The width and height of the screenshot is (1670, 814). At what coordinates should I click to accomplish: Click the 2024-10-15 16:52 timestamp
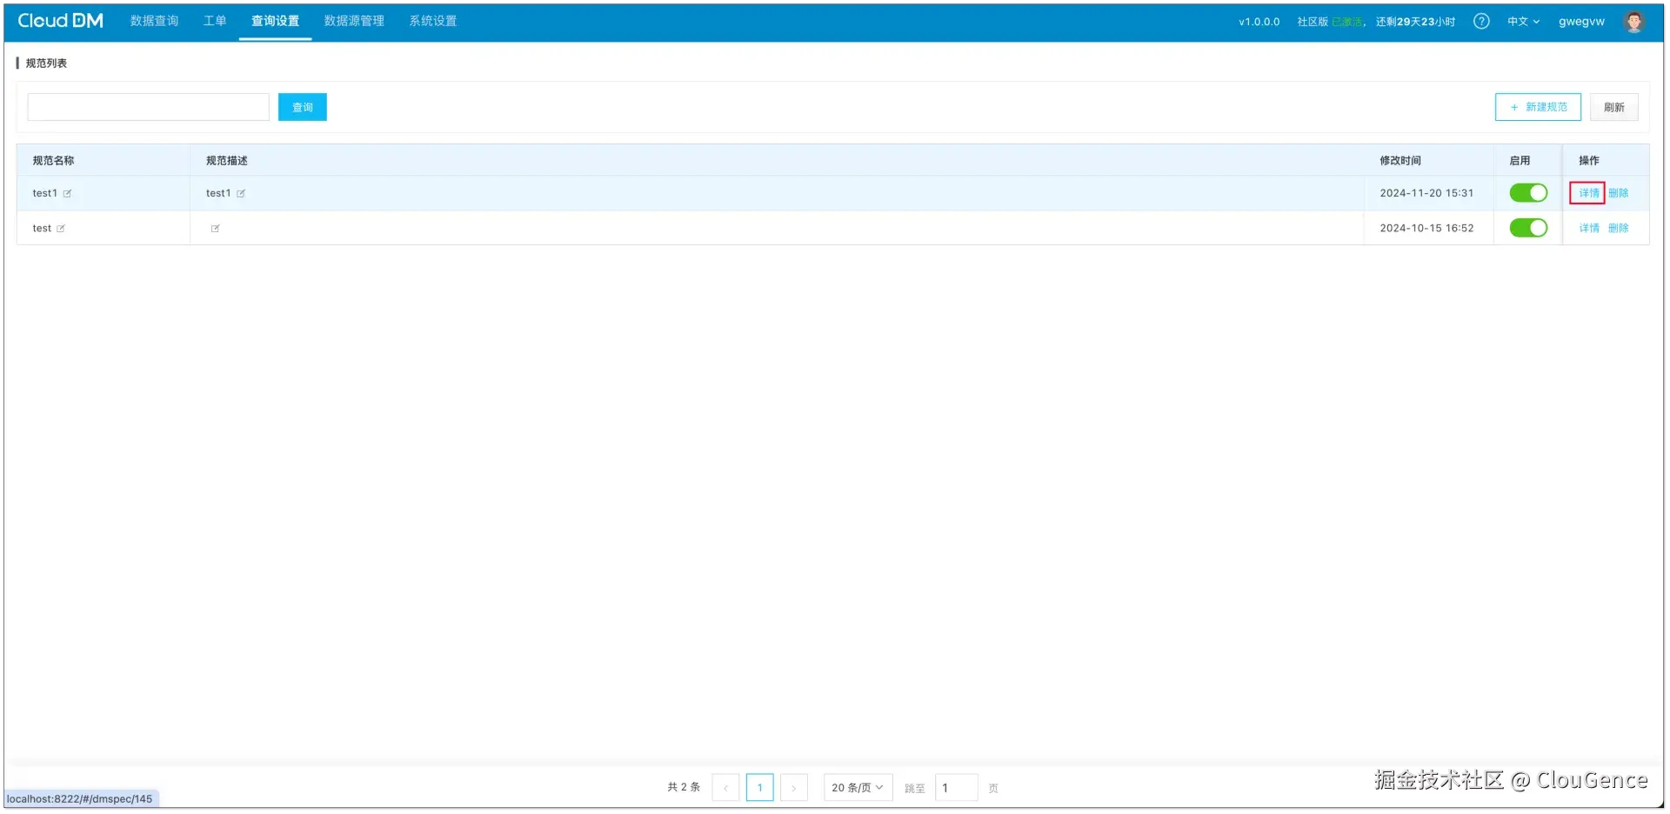tap(1426, 228)
